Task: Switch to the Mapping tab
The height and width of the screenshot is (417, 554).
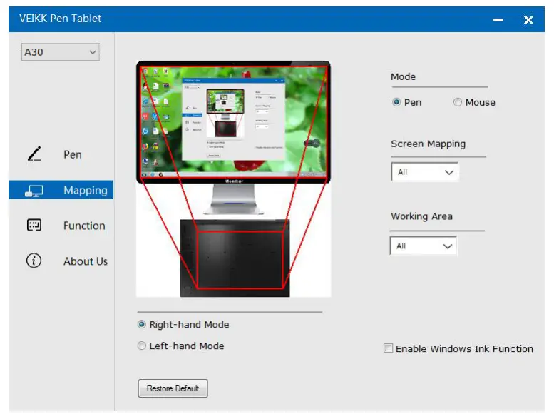Action: pos(61,190)
